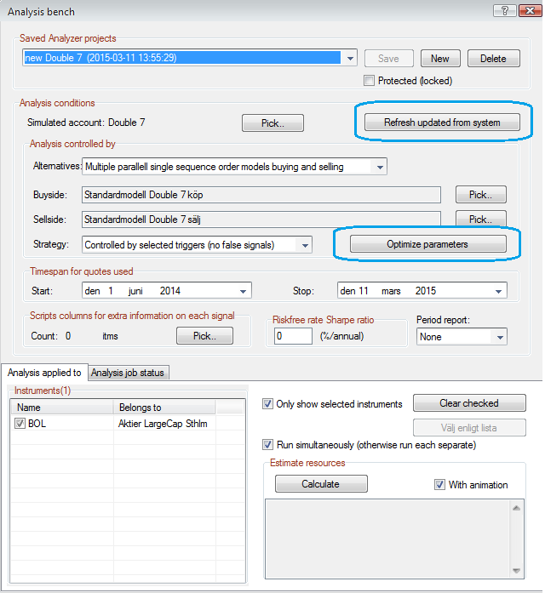Toggle the Run simultaneously checkbox

point(267,444)
